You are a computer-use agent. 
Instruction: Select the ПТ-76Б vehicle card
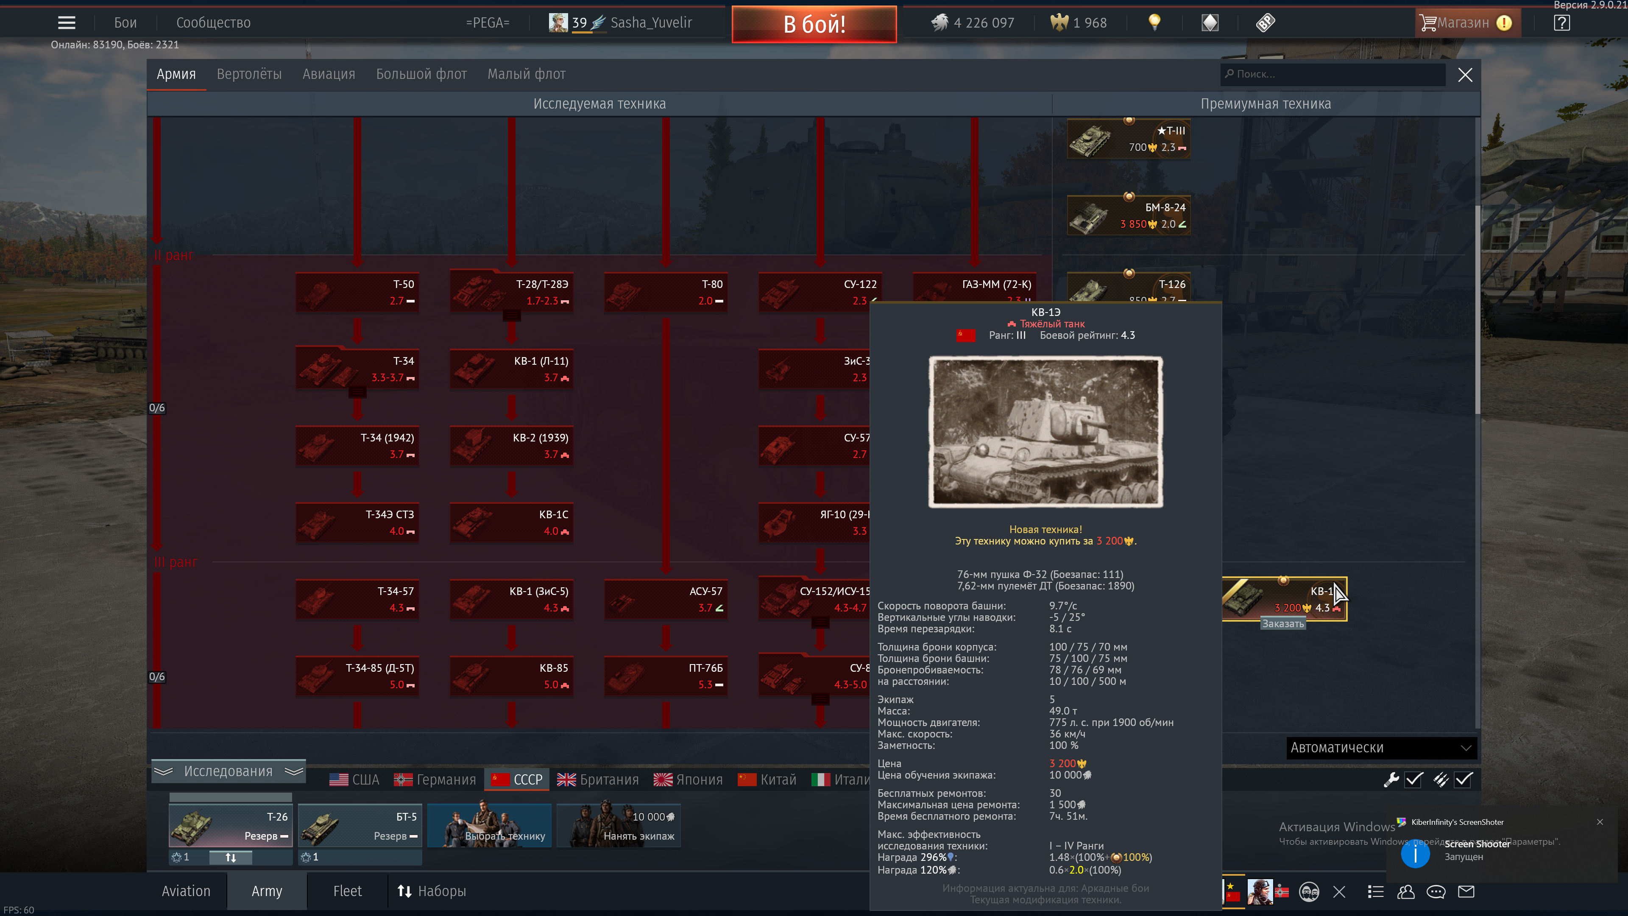coord(666,676)
